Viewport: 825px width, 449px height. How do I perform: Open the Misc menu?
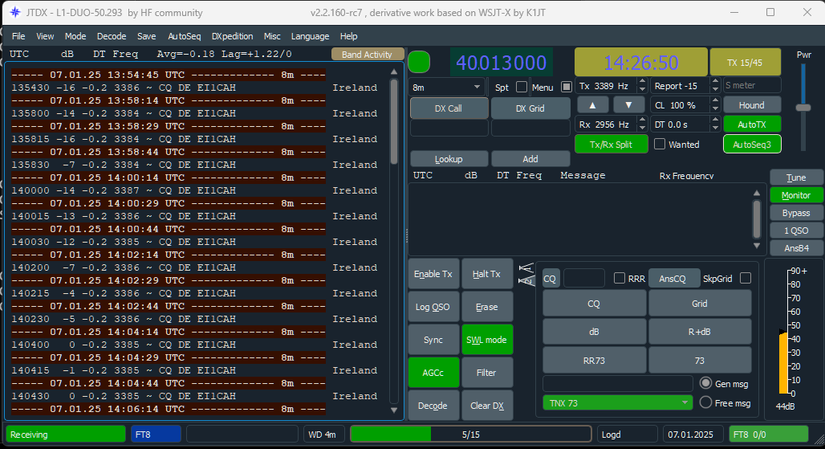[x=272, y=36]
